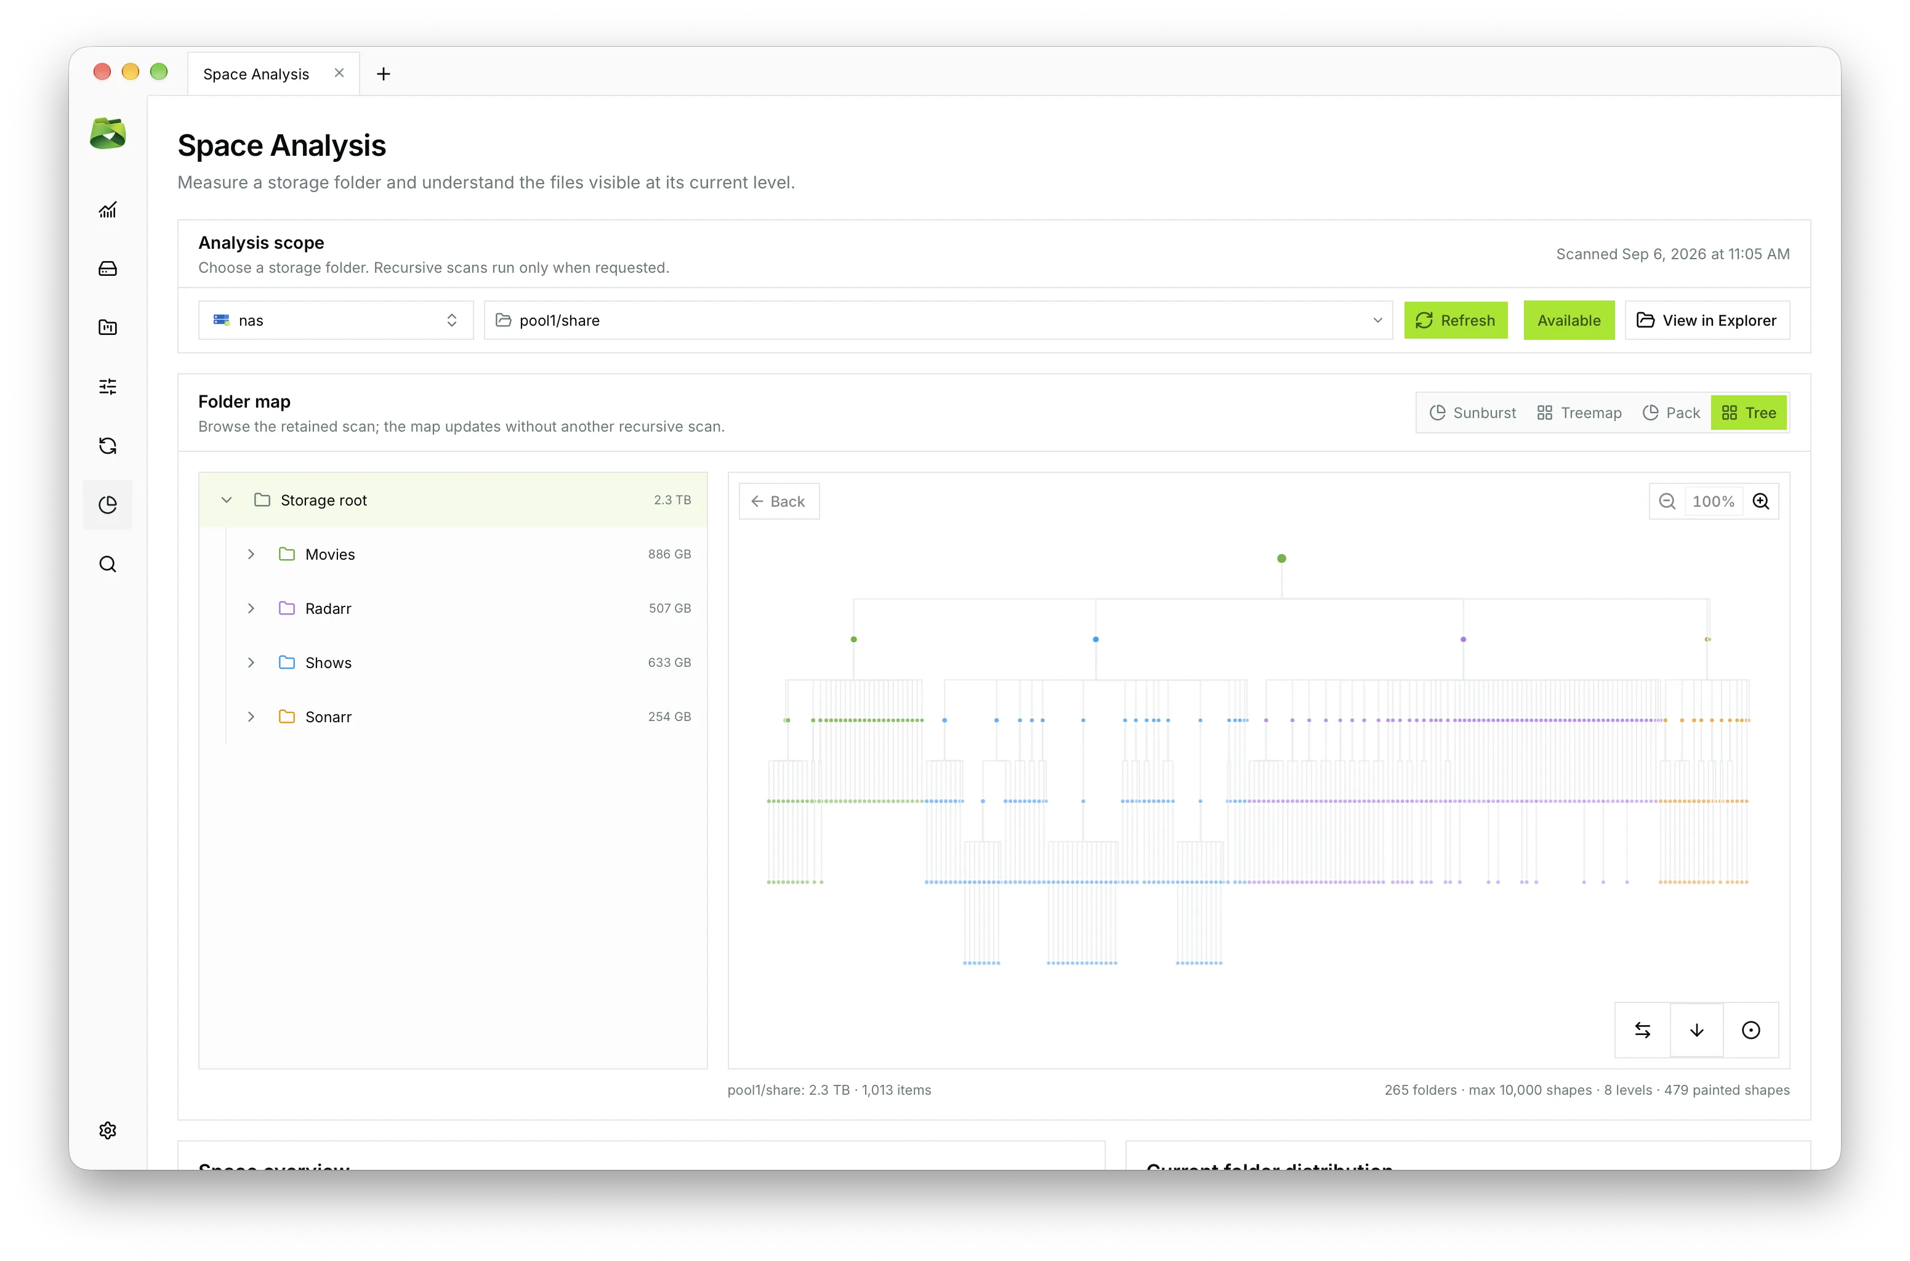Switch tree orientation with swap arrows
The height and width of the screenshot is (1261, 1910).
coord(1643,1030)
